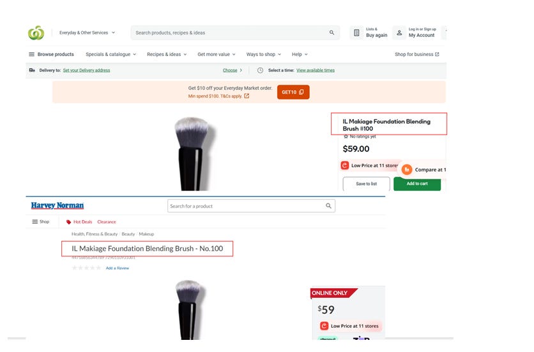
Task: Click Harvey Norman Low Price at 11 stores badge
Action: [351, 326]
